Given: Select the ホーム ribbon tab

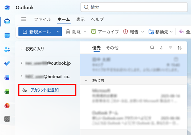Looking at the screenshot, I should tap(64, 19).
